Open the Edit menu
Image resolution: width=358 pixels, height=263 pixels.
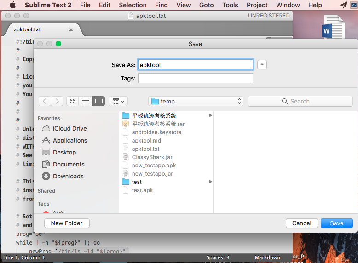(104, 5)
